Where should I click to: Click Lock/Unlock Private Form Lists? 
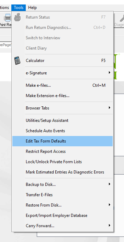63,162
